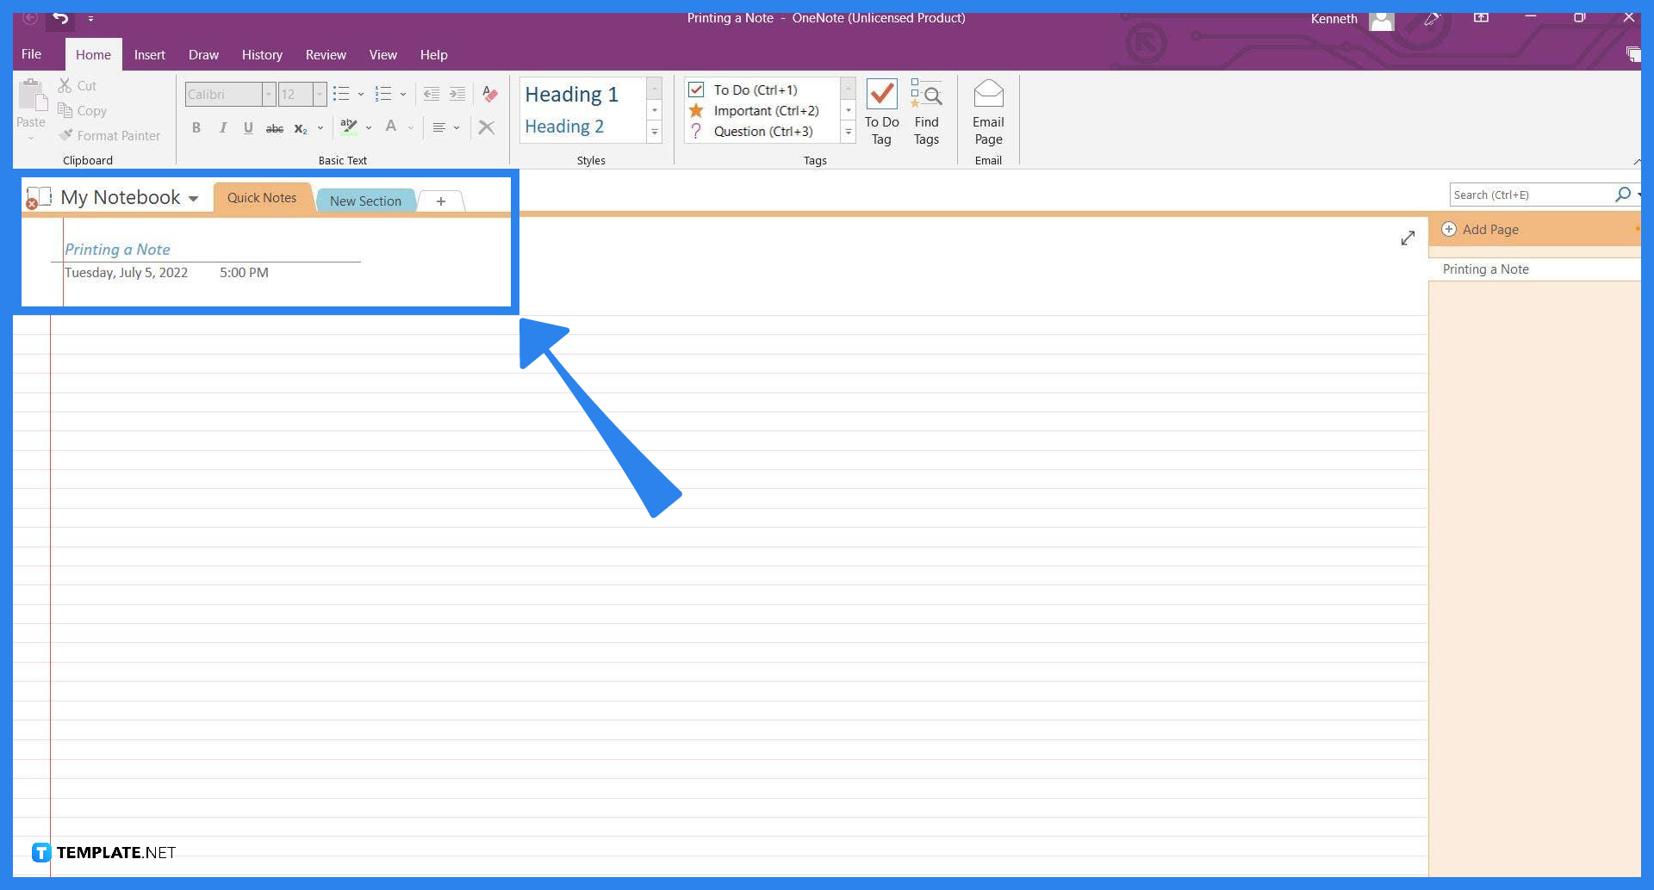Apply a To Do Tag
This screenshot has height=890, width=1654.
(881, 112)
